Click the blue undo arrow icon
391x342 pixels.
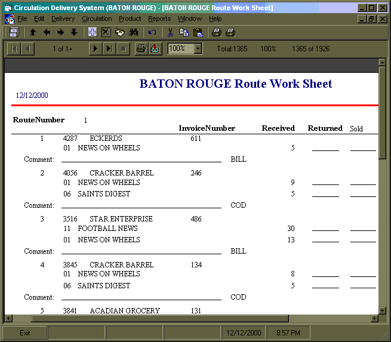(x=152, y=32)
